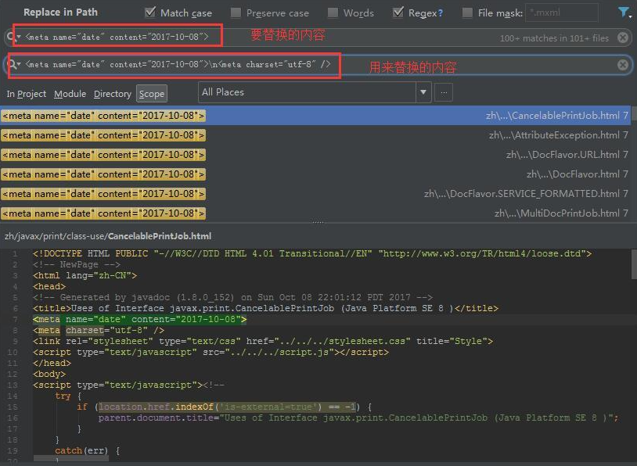Open replace history via magnifier in replace field
The height and width of the screenshot is (466, 637).
point(13,64)
